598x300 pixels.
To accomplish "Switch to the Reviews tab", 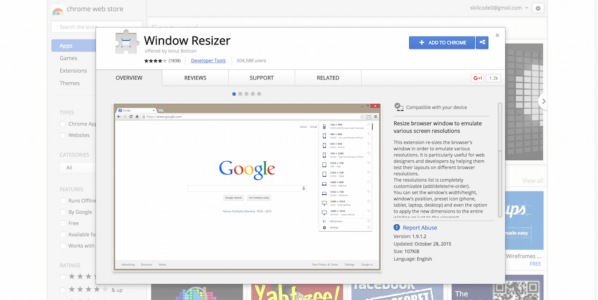I will (195, 78).
